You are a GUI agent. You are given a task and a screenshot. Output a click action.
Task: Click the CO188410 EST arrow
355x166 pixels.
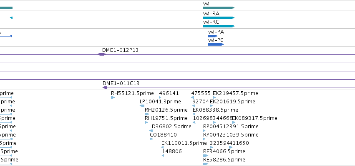click(151, 139)
